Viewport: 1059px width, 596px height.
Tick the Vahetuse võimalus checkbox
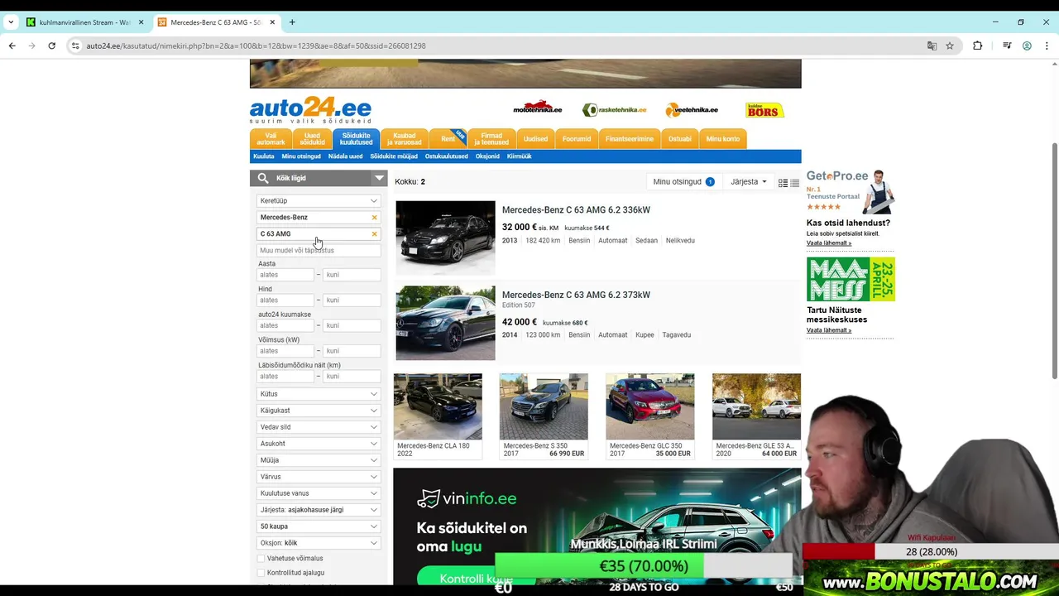point(261,559)
